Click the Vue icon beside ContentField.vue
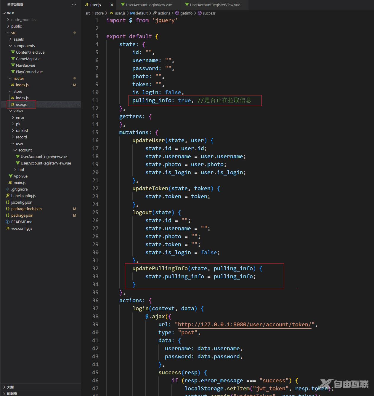Viewport: 374px width, 396px height. pos(13,52)
